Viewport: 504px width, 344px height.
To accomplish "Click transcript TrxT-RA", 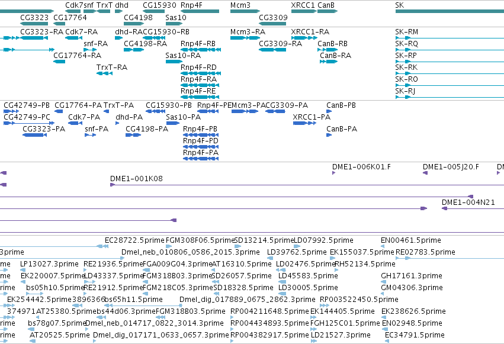I will 104,73.
